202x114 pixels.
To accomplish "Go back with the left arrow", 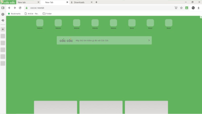I will 9,8.
